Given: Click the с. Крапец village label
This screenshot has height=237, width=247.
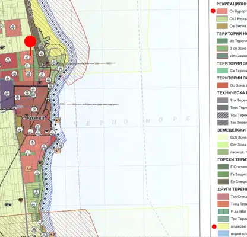Looking at the screenshot, I should point(36,118).
